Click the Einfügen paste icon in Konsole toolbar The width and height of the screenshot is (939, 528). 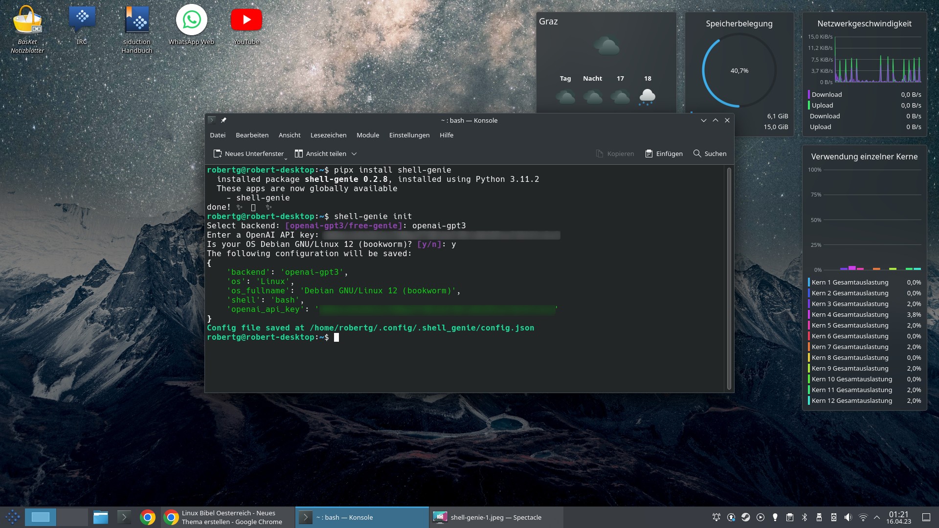(x=649, y=153)
